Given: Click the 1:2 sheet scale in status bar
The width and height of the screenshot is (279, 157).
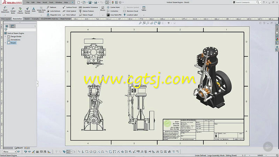Looking at the screenshot, I should 244,155.
